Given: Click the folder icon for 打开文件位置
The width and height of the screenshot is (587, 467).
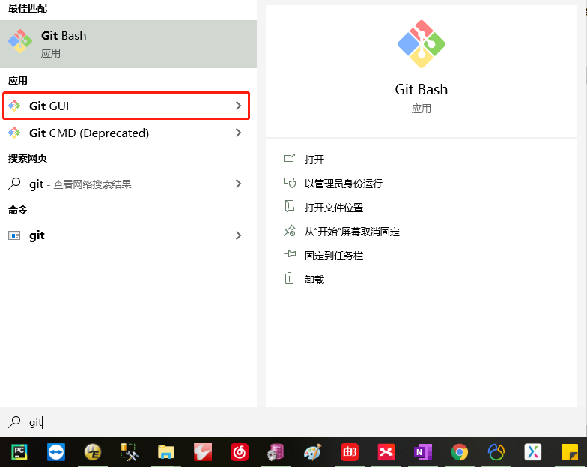Looking at the screenshot, I should 289,206.
